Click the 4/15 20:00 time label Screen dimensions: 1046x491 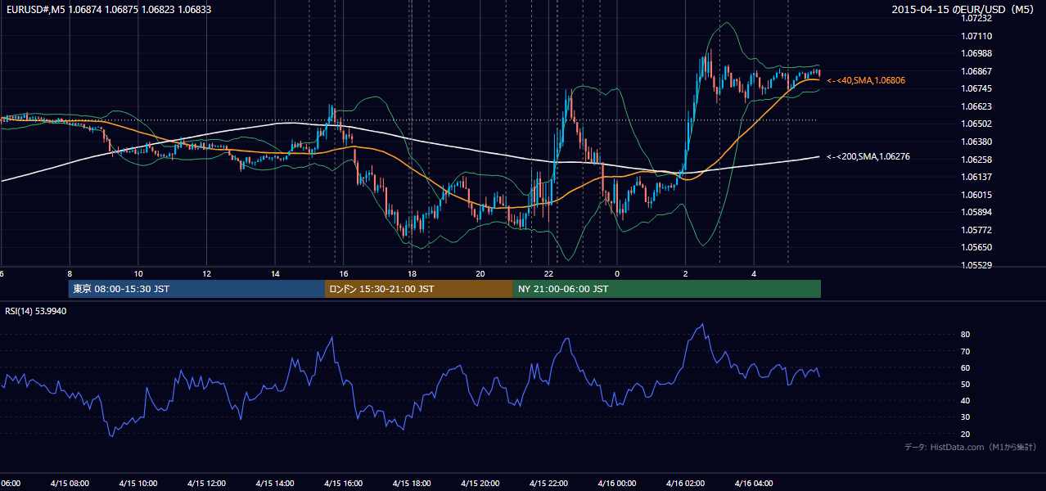click(480, 484)
